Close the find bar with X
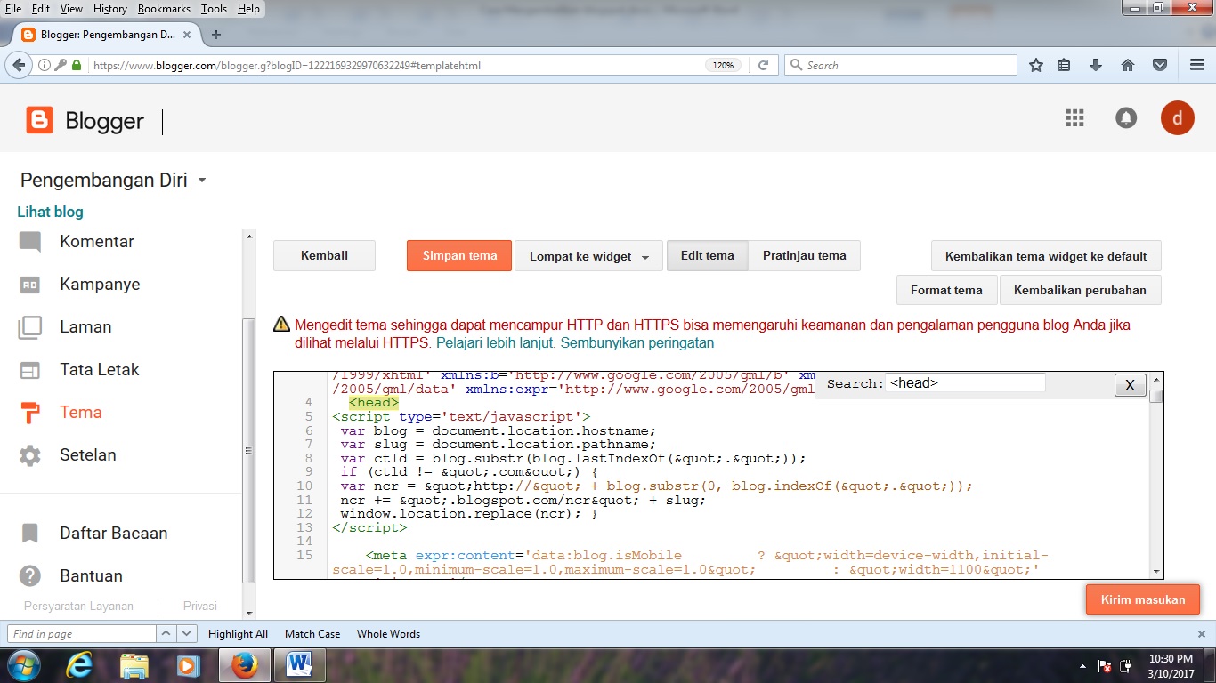 tap(1201, 634)
